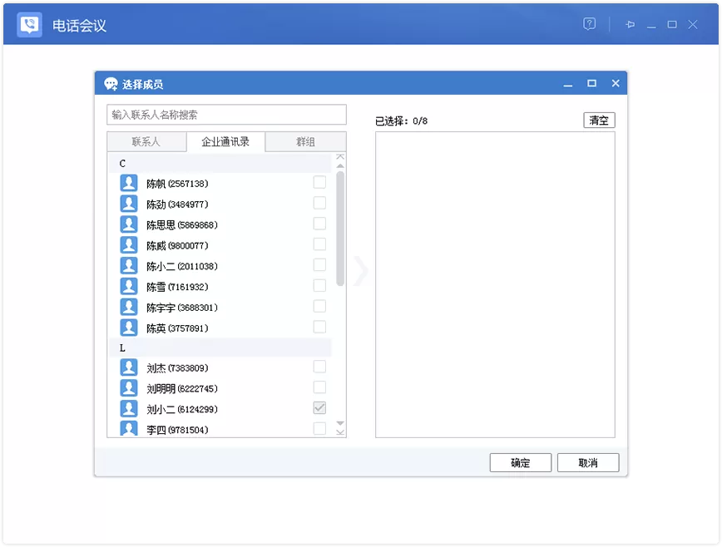Image resolution: width=722 pixels, height=547 pixels.
Task: Check the box for 陈小二 (2011038)
Action: 319,265
